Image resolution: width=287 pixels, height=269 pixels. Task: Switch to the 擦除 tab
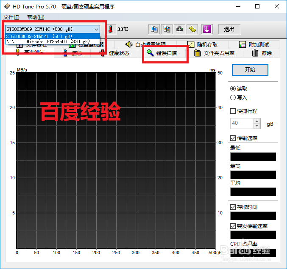click(262, 53)
